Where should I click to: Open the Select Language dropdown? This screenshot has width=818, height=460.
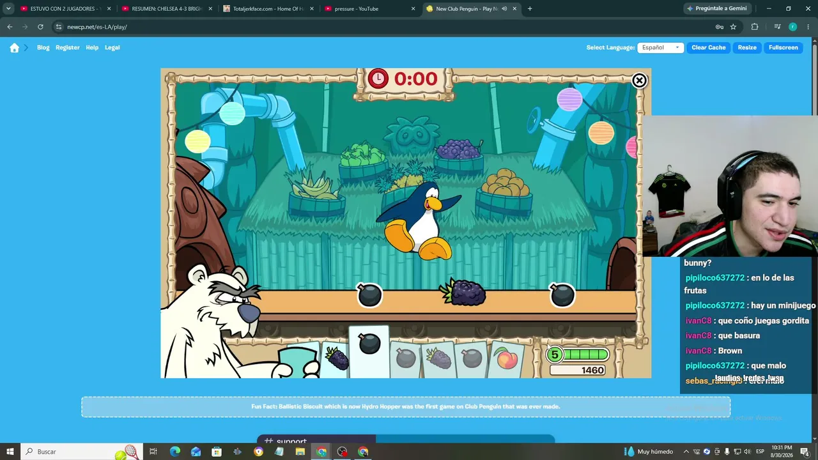click(661, 47)
